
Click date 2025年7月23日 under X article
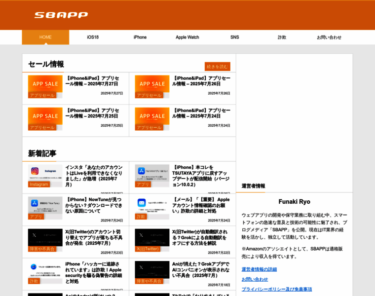pos(112,253)
